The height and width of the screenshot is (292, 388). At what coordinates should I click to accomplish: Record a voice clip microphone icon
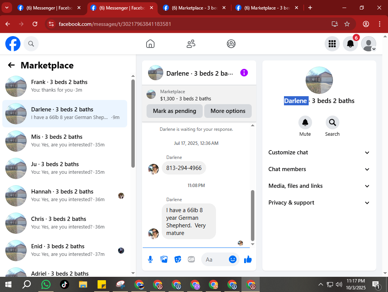pos(150,260)
